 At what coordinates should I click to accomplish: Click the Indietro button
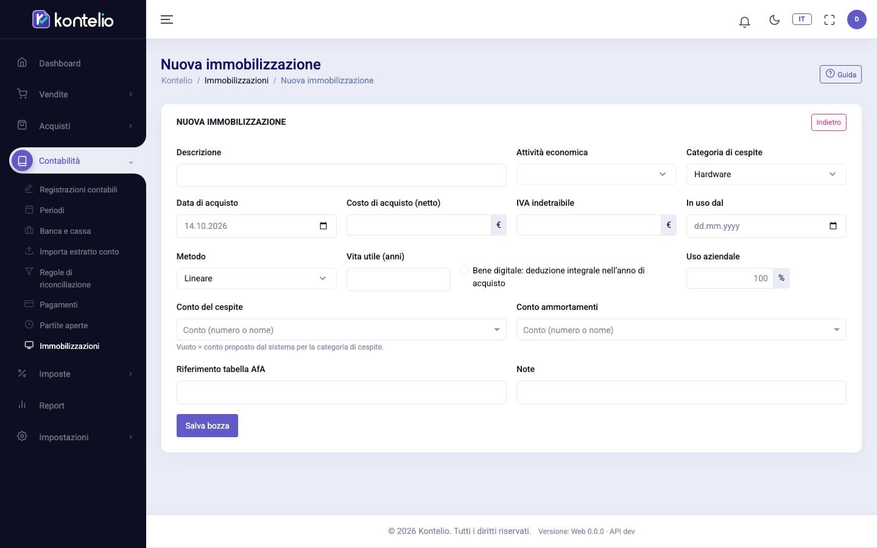[828, 122]
